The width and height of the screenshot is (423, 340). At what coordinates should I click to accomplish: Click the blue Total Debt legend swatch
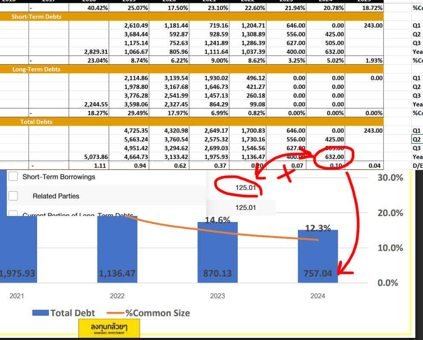40,313
